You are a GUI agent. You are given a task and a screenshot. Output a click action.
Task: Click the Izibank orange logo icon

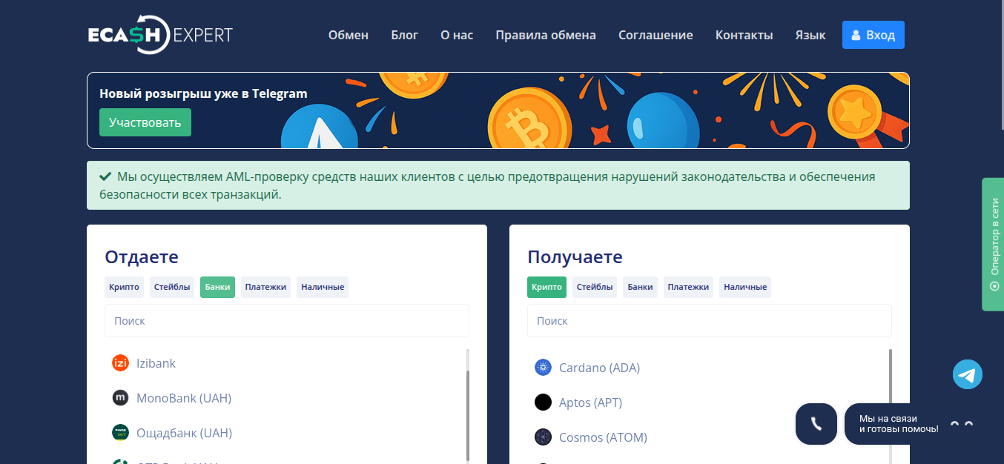[120, 363]
